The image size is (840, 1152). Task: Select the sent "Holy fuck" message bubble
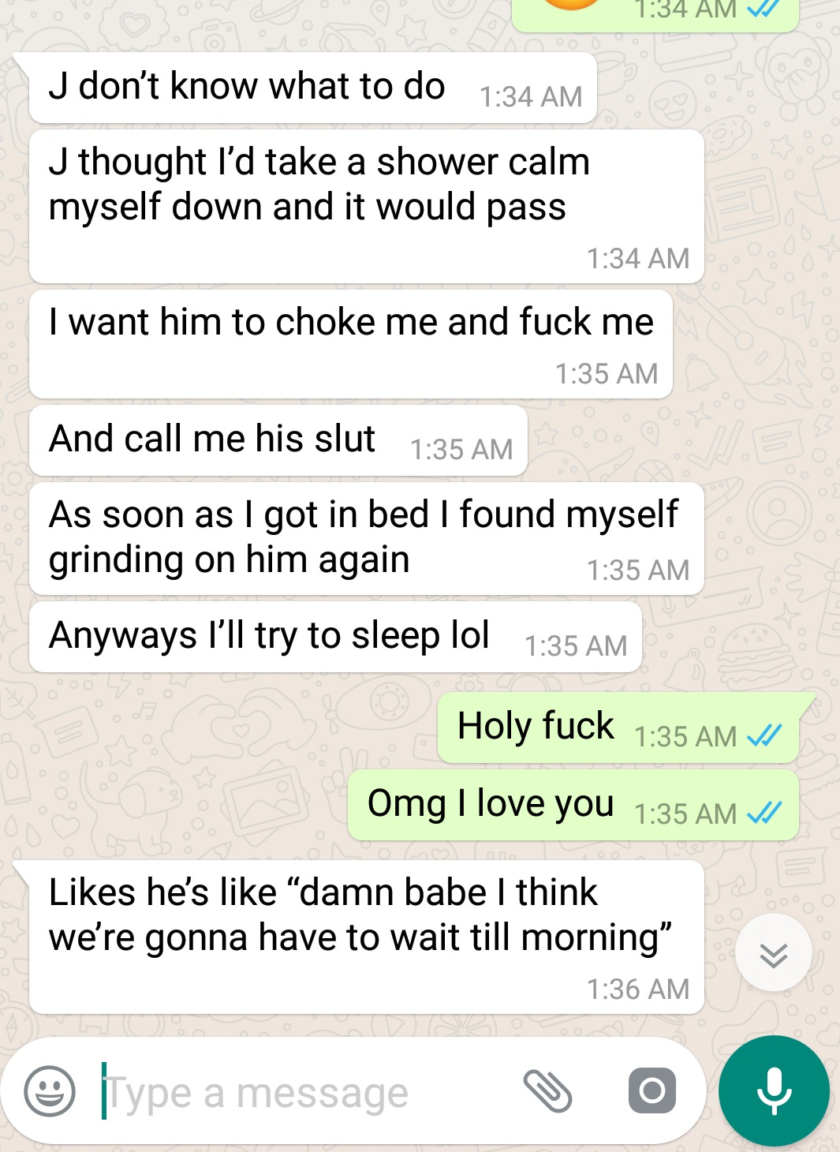pos(618,727)
